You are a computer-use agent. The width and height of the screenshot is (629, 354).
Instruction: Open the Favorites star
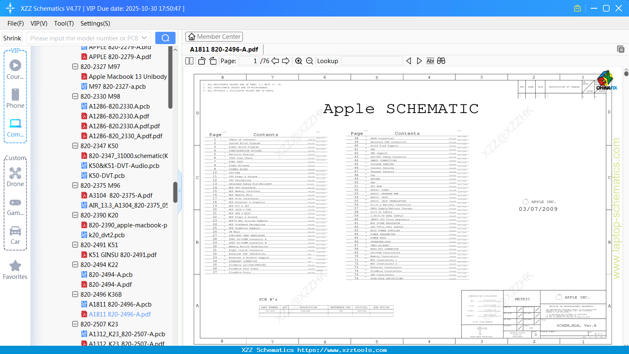click(x=15, y=270)
